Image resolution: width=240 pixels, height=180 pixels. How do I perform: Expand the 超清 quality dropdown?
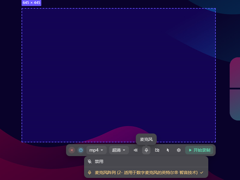119,150
